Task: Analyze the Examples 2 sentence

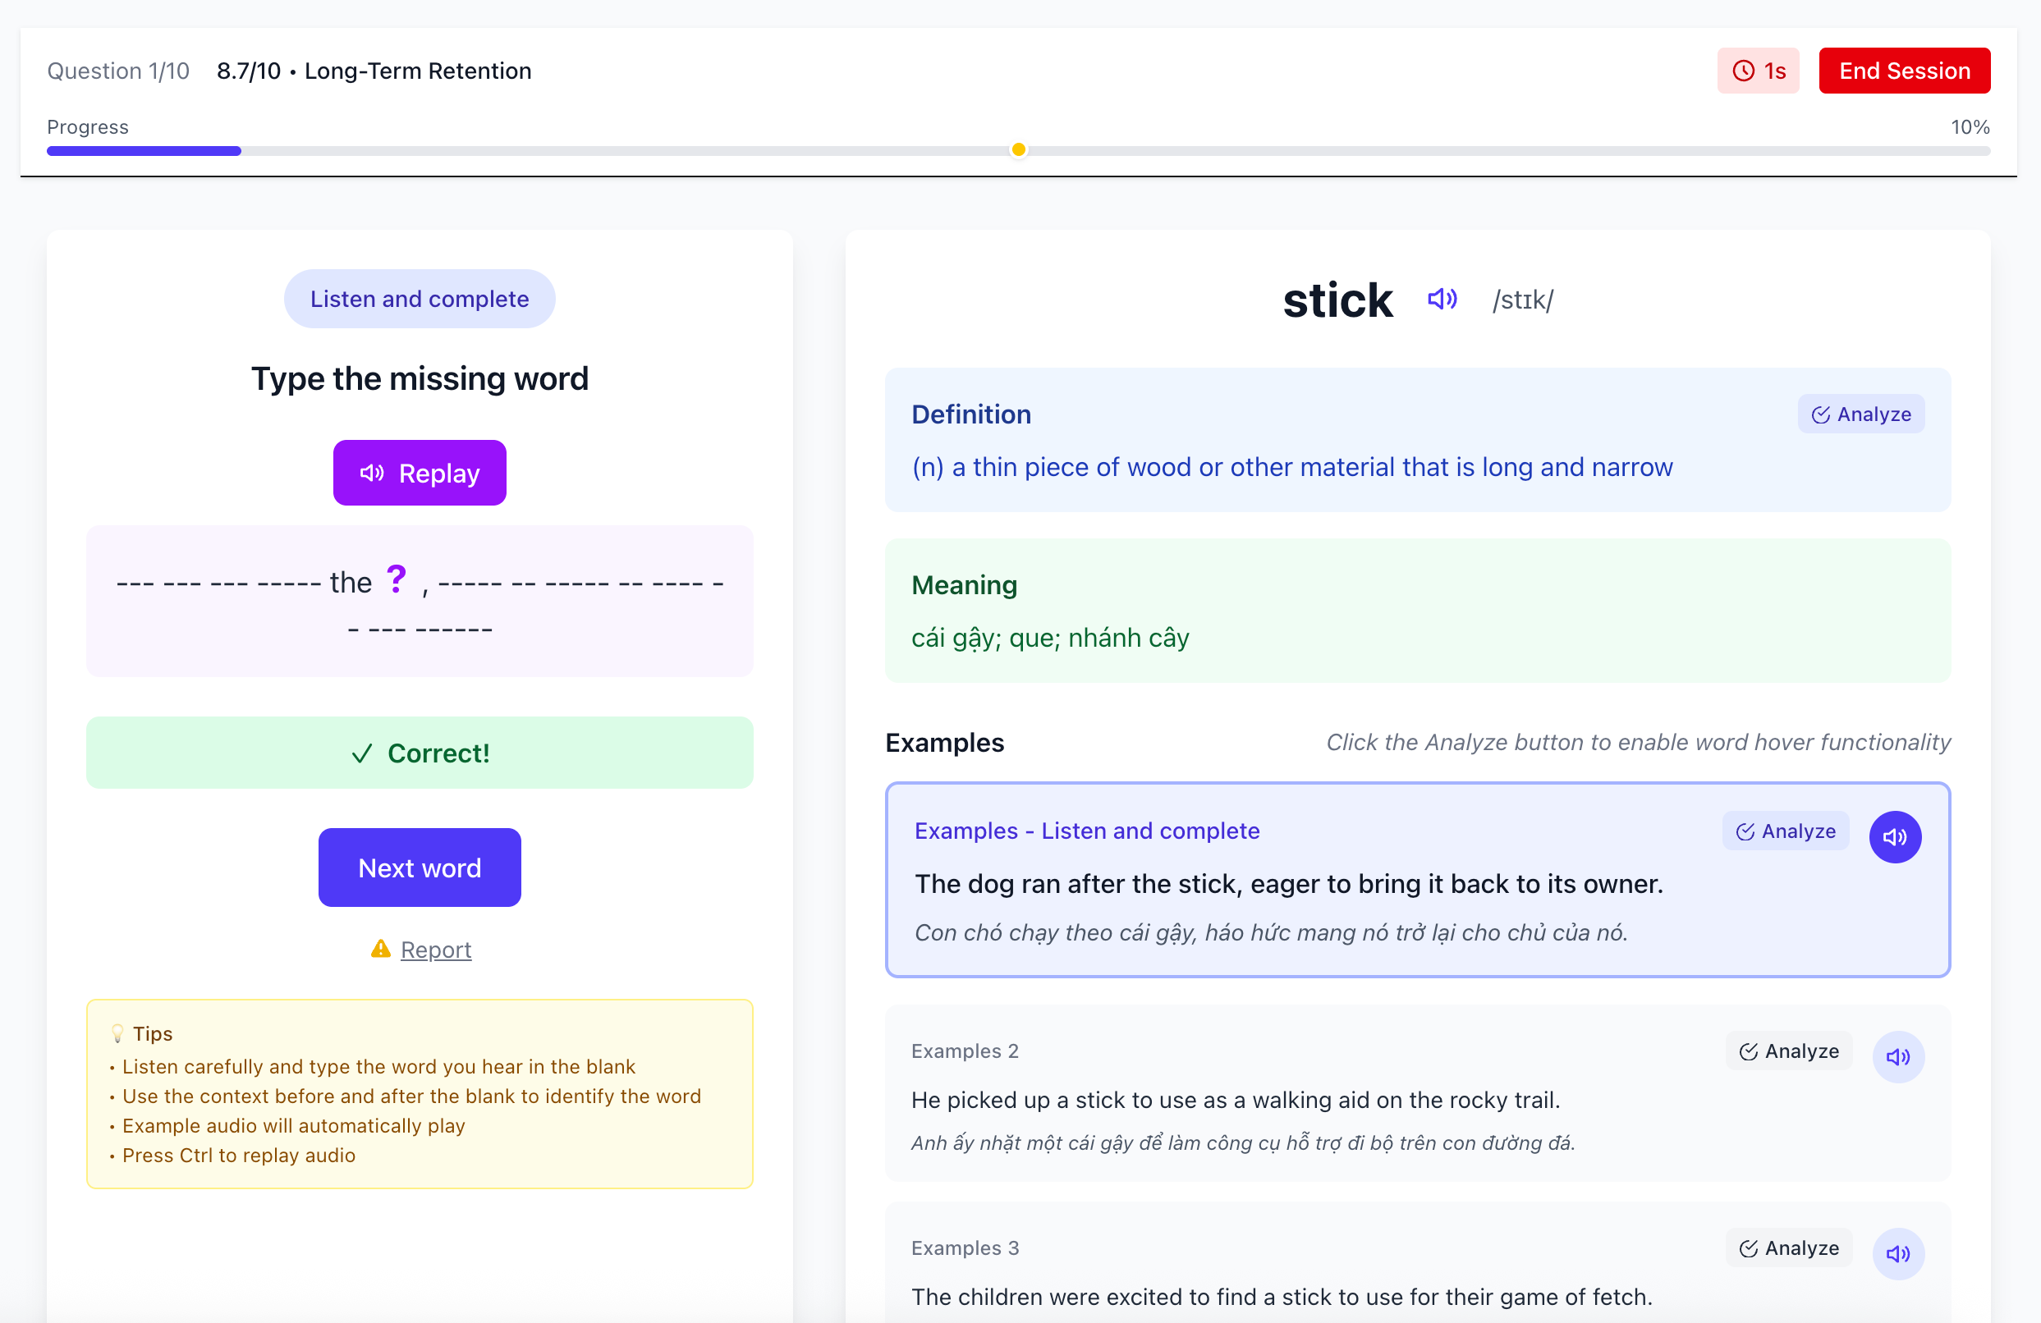Action: coord(1788,1051)
